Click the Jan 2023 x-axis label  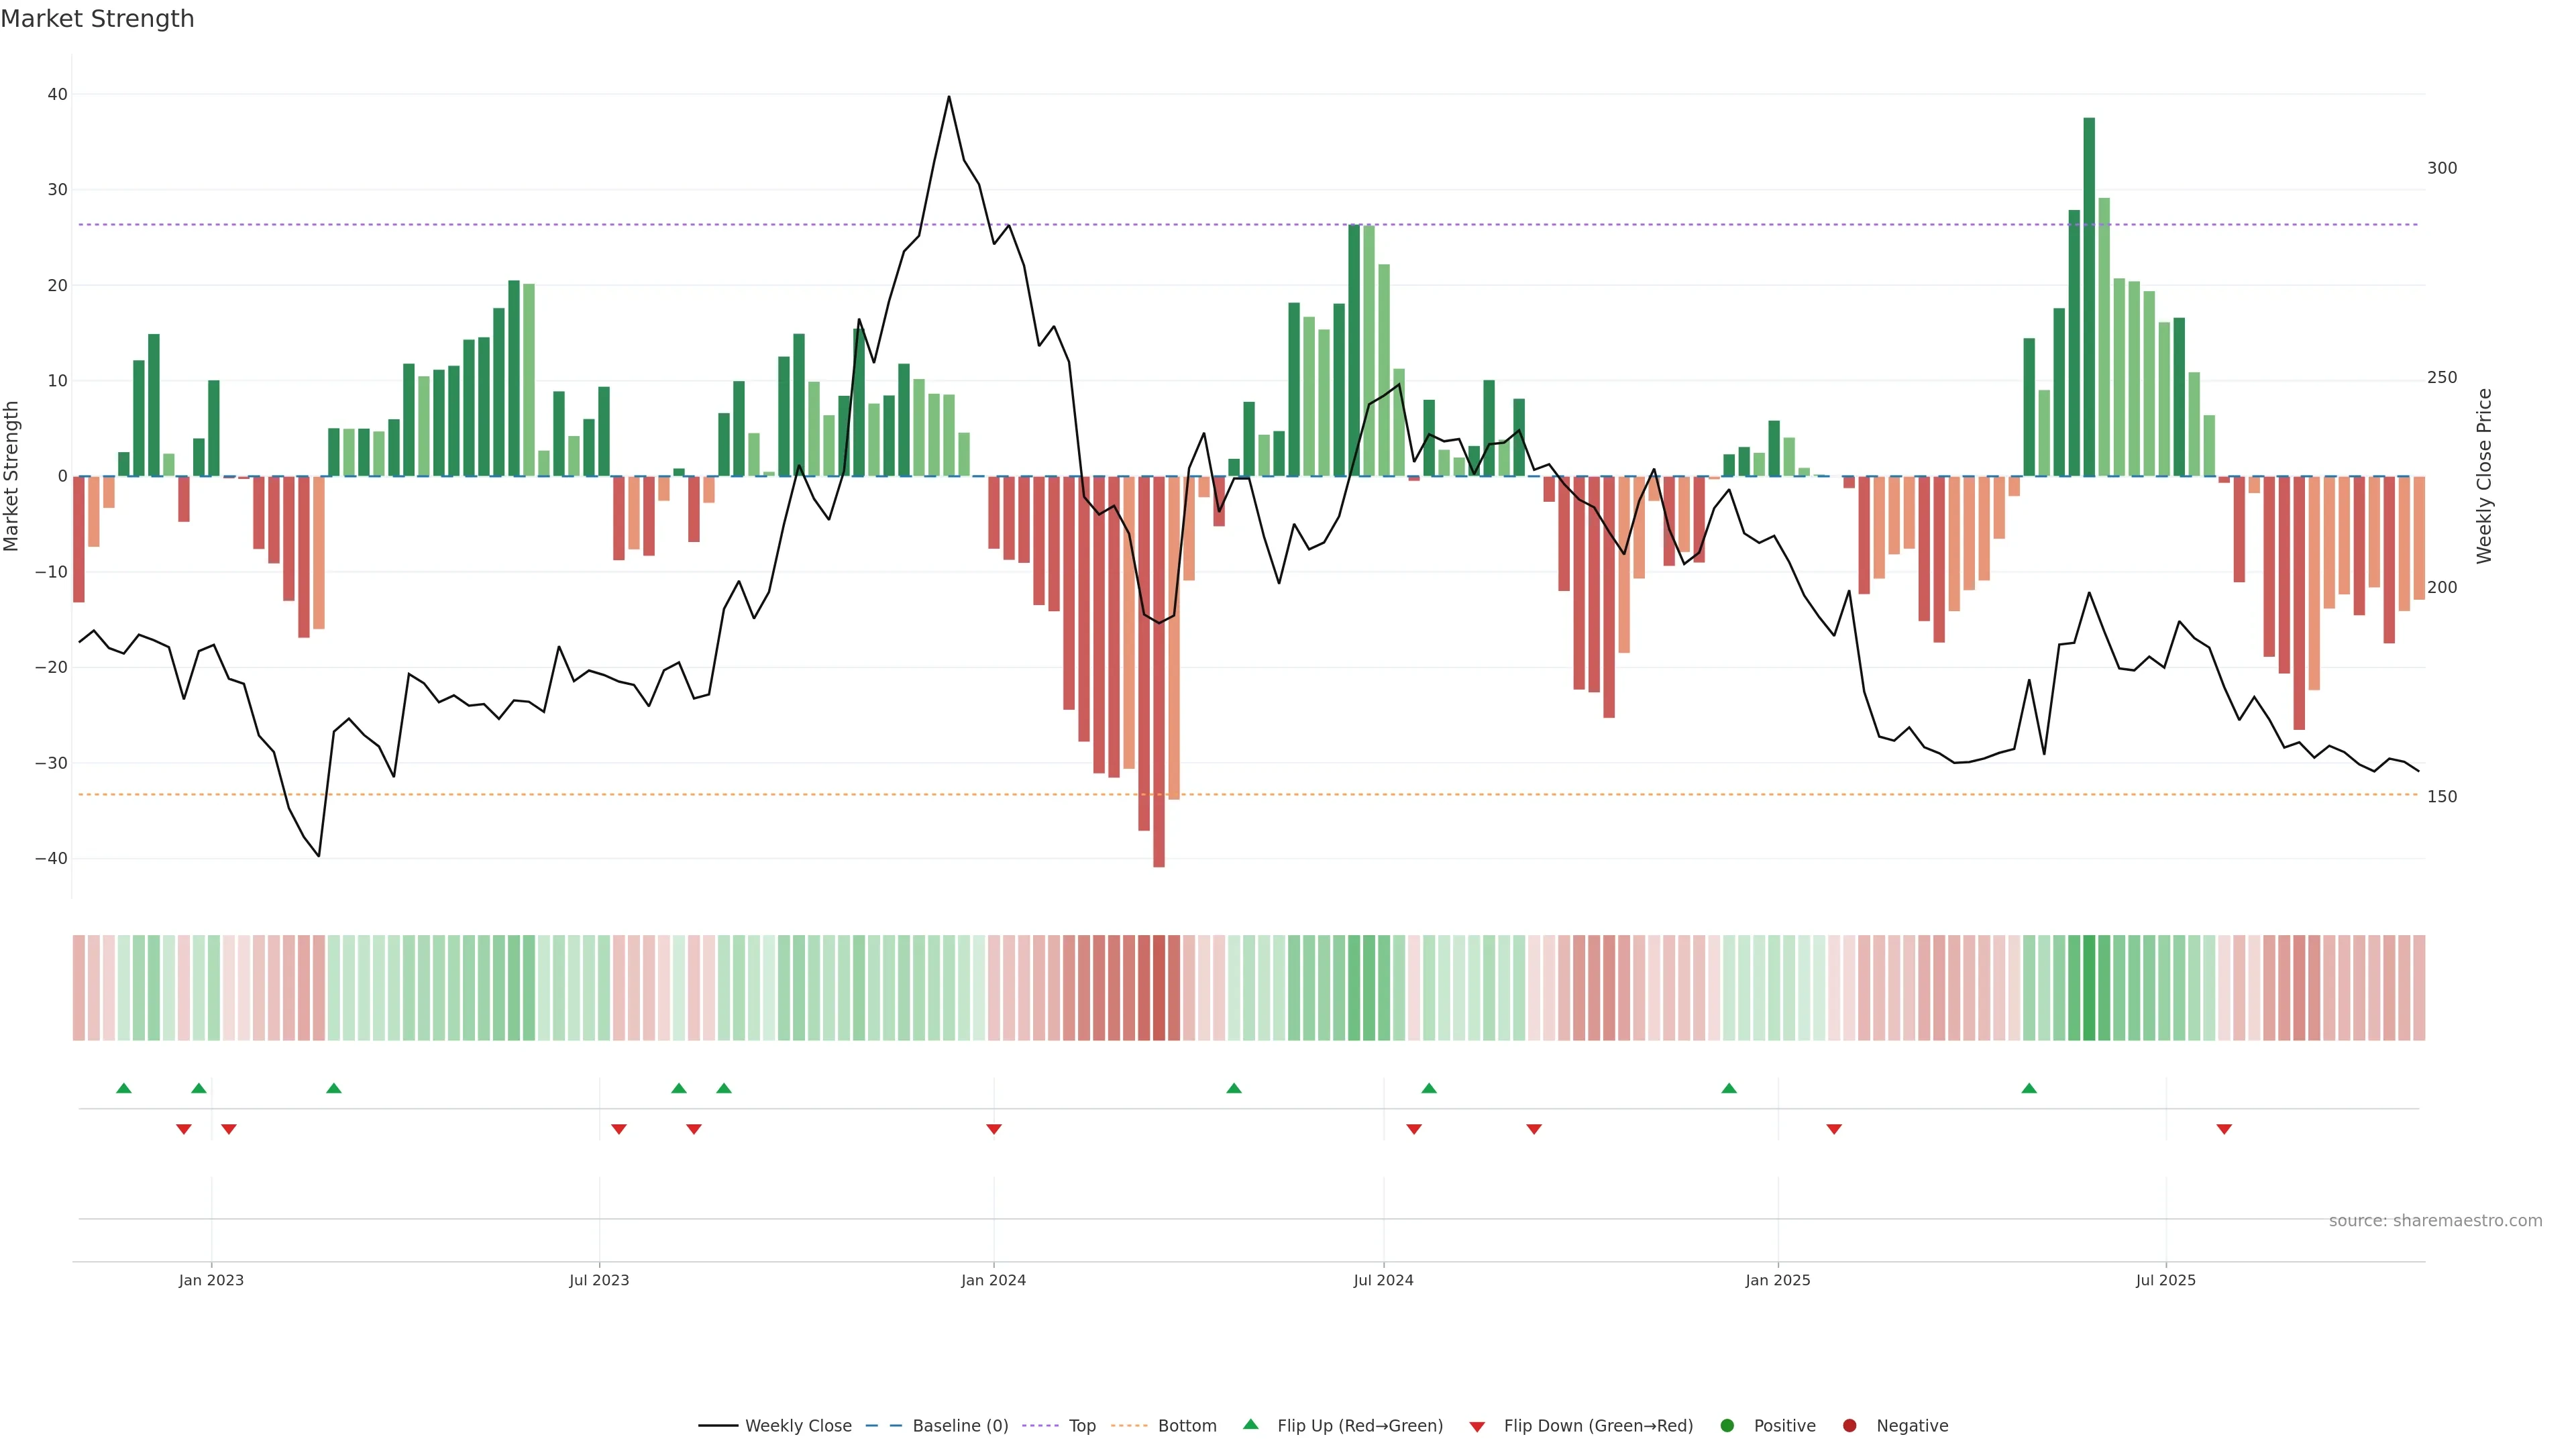coord(211,1280)
